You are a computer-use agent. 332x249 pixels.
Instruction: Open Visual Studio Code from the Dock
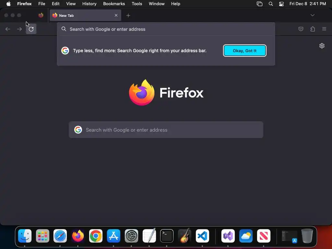(x=202, y=236)
